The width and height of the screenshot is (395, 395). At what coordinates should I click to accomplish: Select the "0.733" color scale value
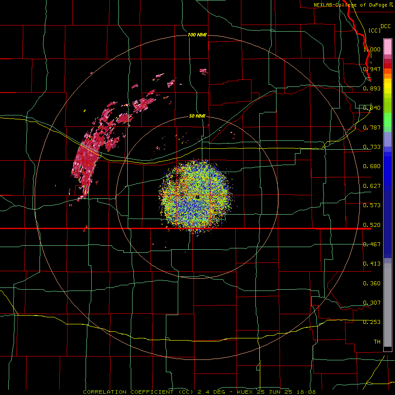[x=372, y=147]
